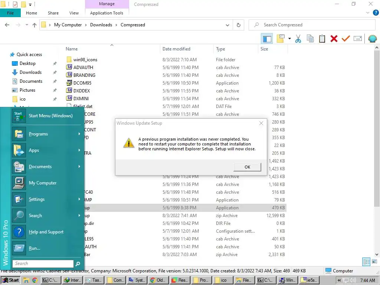
Task: Open recent locations dropdown arrow
Action: pyautogui.click(x=27, y=25)
